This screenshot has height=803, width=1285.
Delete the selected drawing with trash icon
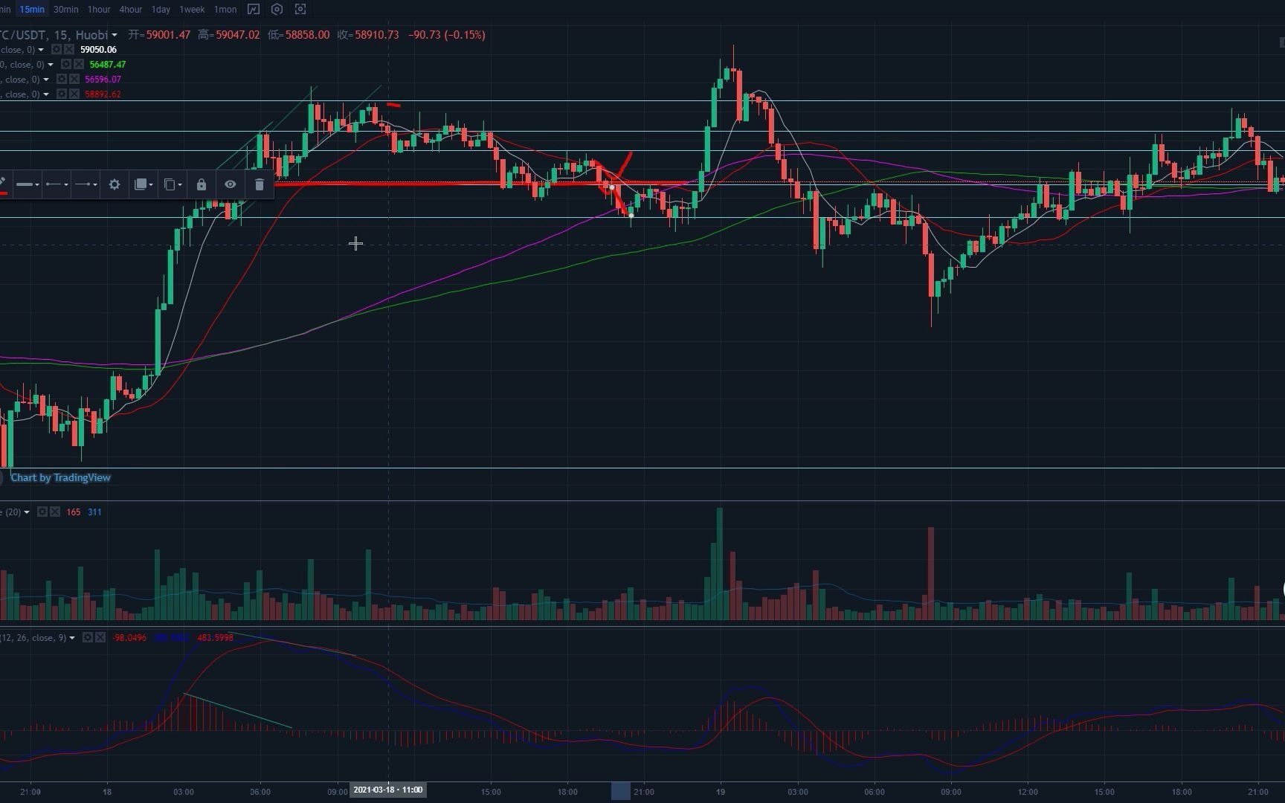tap(260, 184)
